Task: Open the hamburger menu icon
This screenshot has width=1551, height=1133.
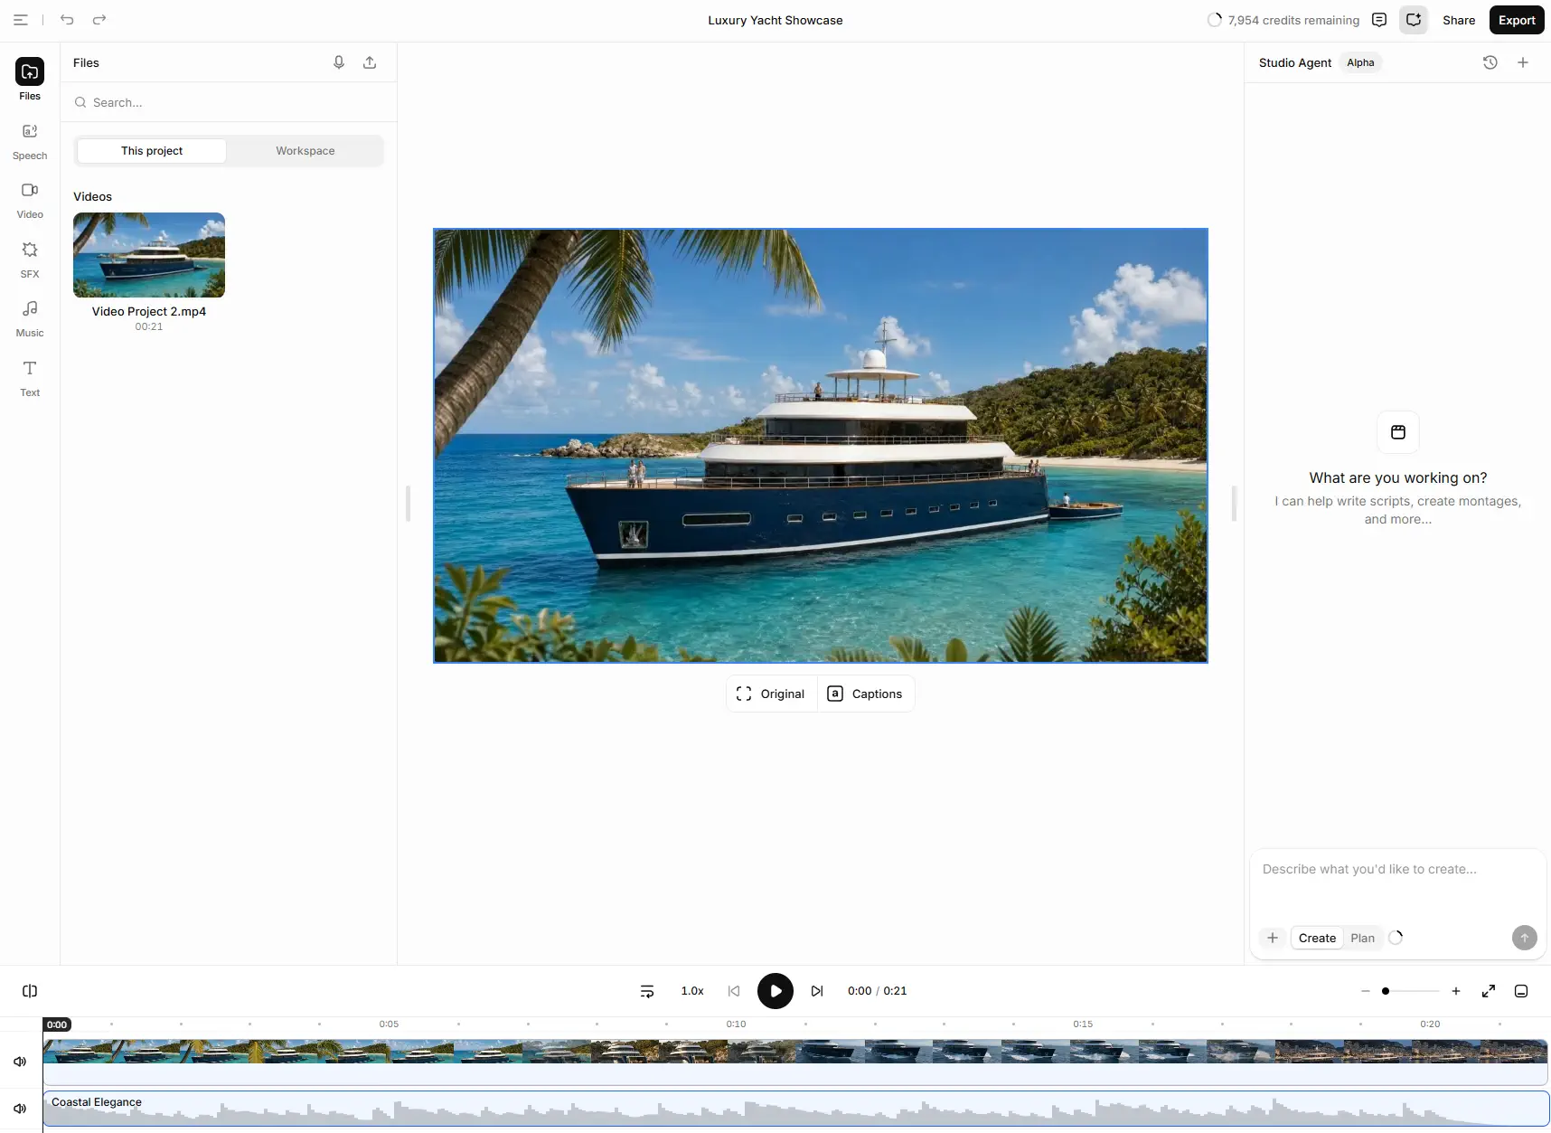Action: tap(21, 20)
